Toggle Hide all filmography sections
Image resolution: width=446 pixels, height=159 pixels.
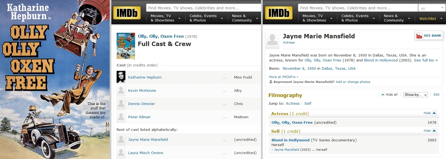coord(389,95)
